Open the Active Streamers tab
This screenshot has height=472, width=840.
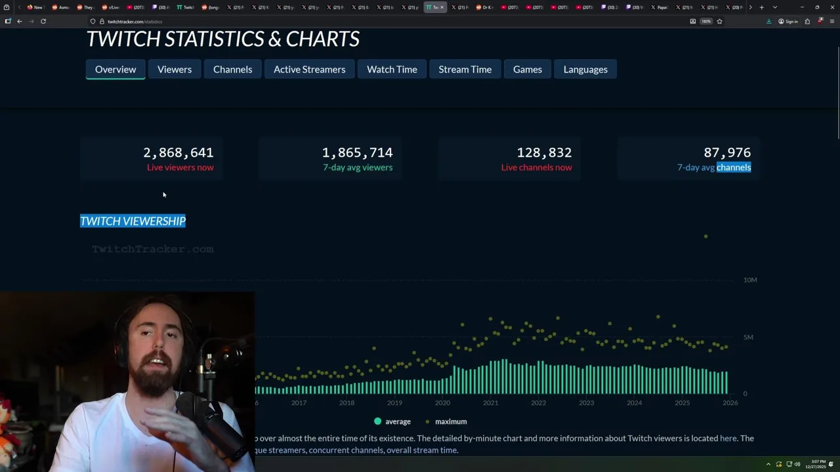click(x=309, y=69)
